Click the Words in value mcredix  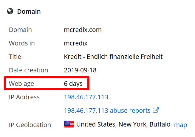tap(76, 43)
